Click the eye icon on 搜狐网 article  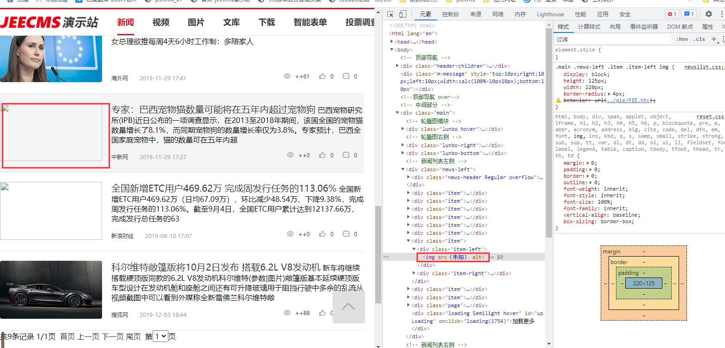pyautogui.click(x=287, y=313)
